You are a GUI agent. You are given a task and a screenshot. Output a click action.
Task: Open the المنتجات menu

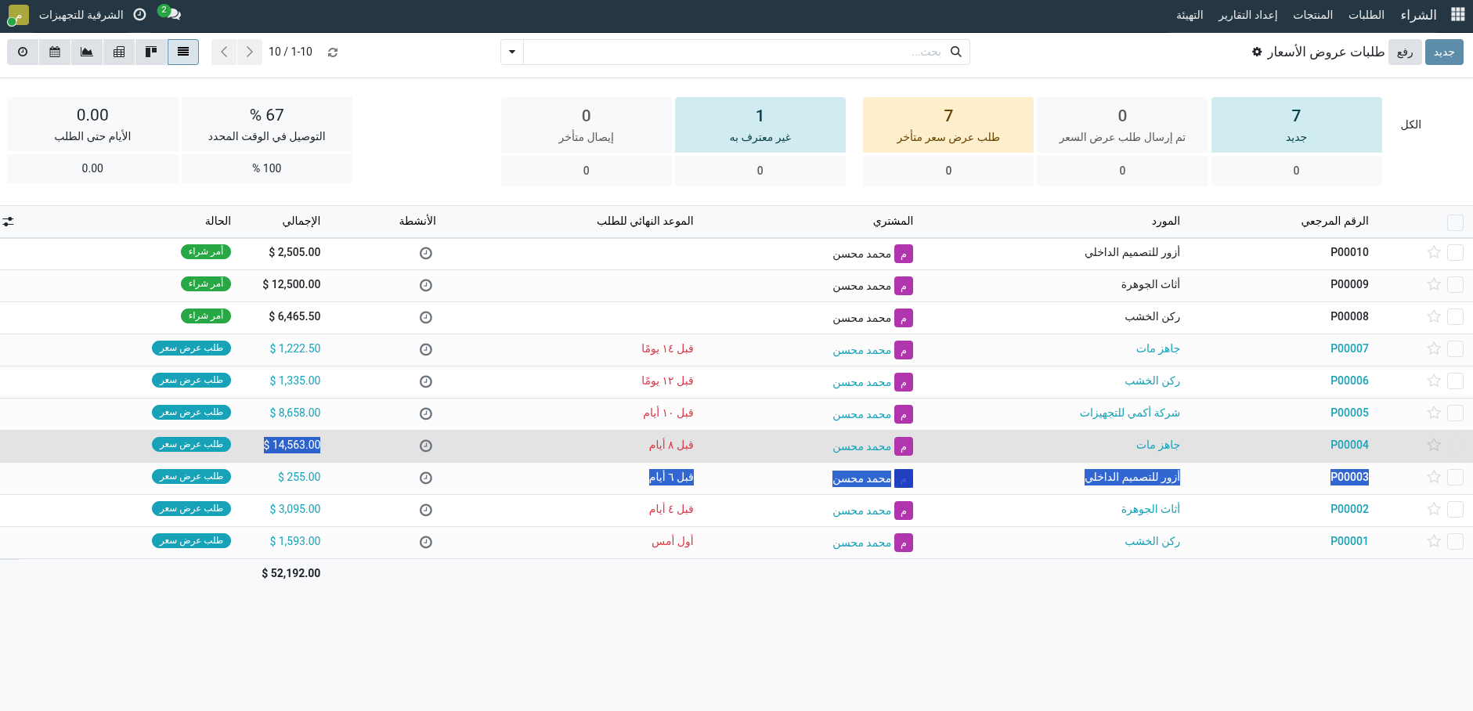click(1313, 14)
